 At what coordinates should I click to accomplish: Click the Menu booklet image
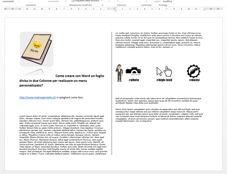coord(37,49)
